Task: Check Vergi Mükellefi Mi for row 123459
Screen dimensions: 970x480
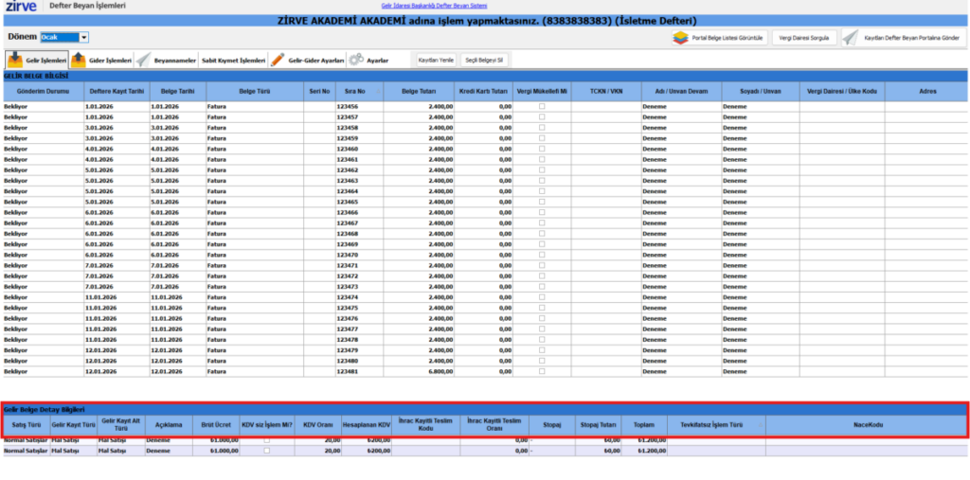Action: click(x=543, y=138)
